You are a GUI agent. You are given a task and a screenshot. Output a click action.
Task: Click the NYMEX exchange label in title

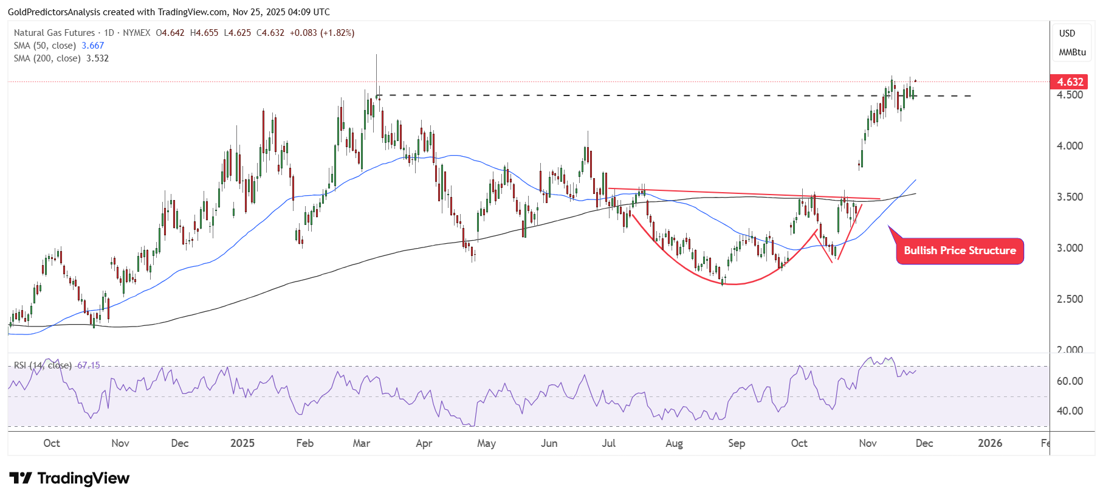click(136, 33)
